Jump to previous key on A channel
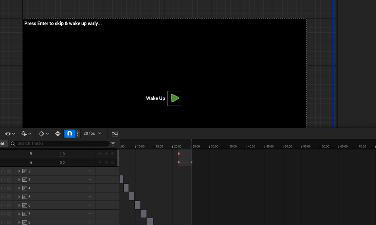Image resolution: width=376 pixels, height=225 pixels. tap(100, 163)
